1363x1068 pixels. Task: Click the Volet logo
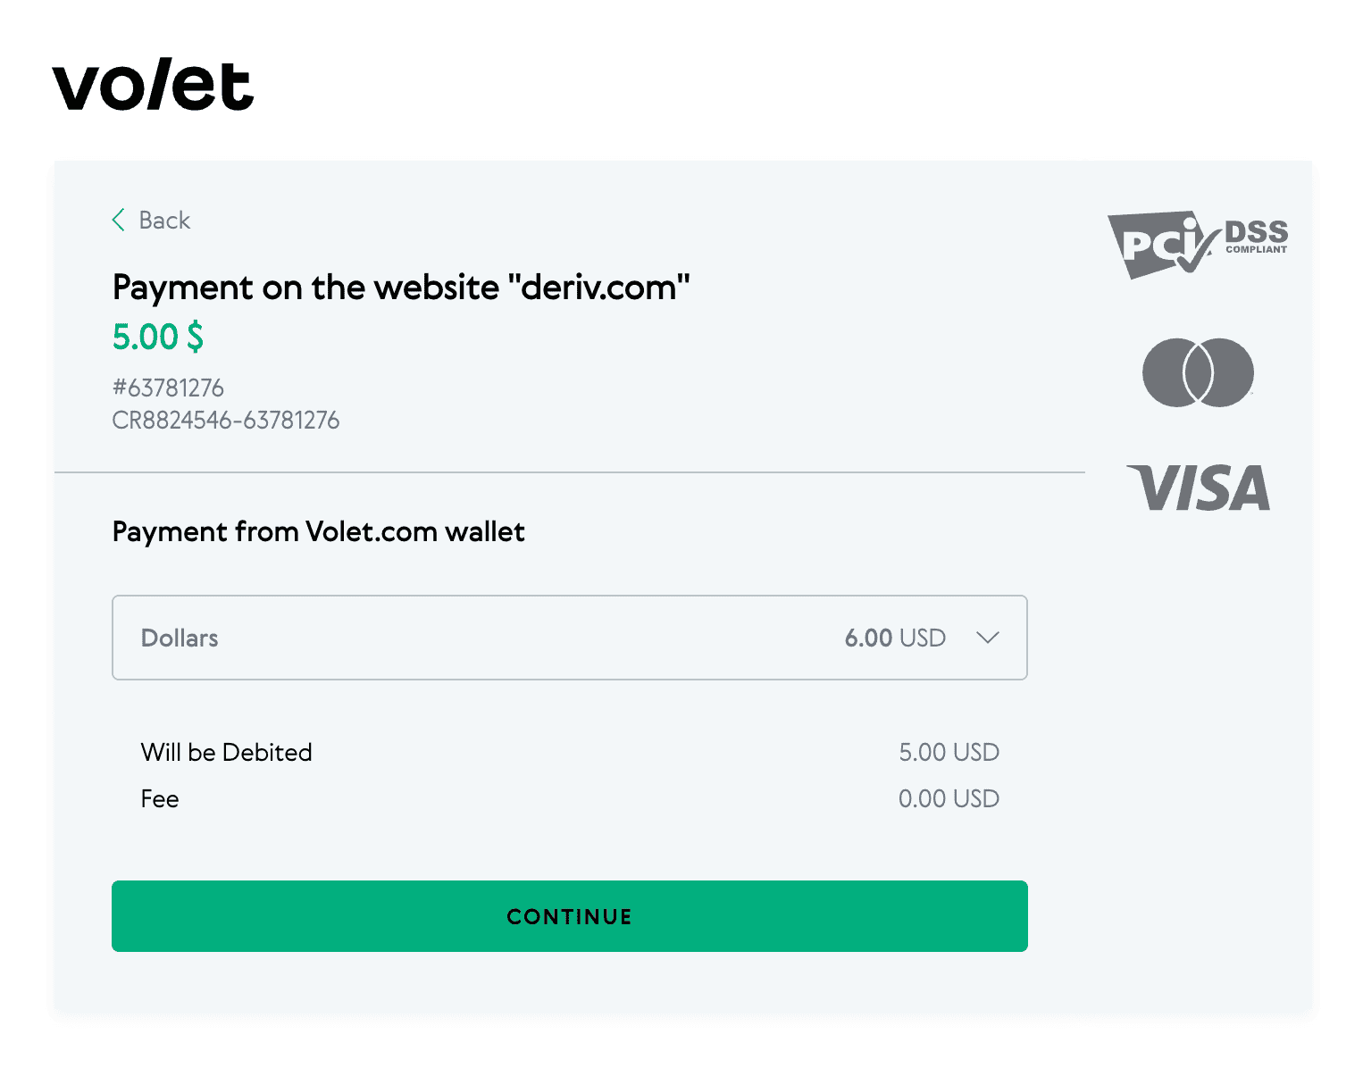(154, 88)
